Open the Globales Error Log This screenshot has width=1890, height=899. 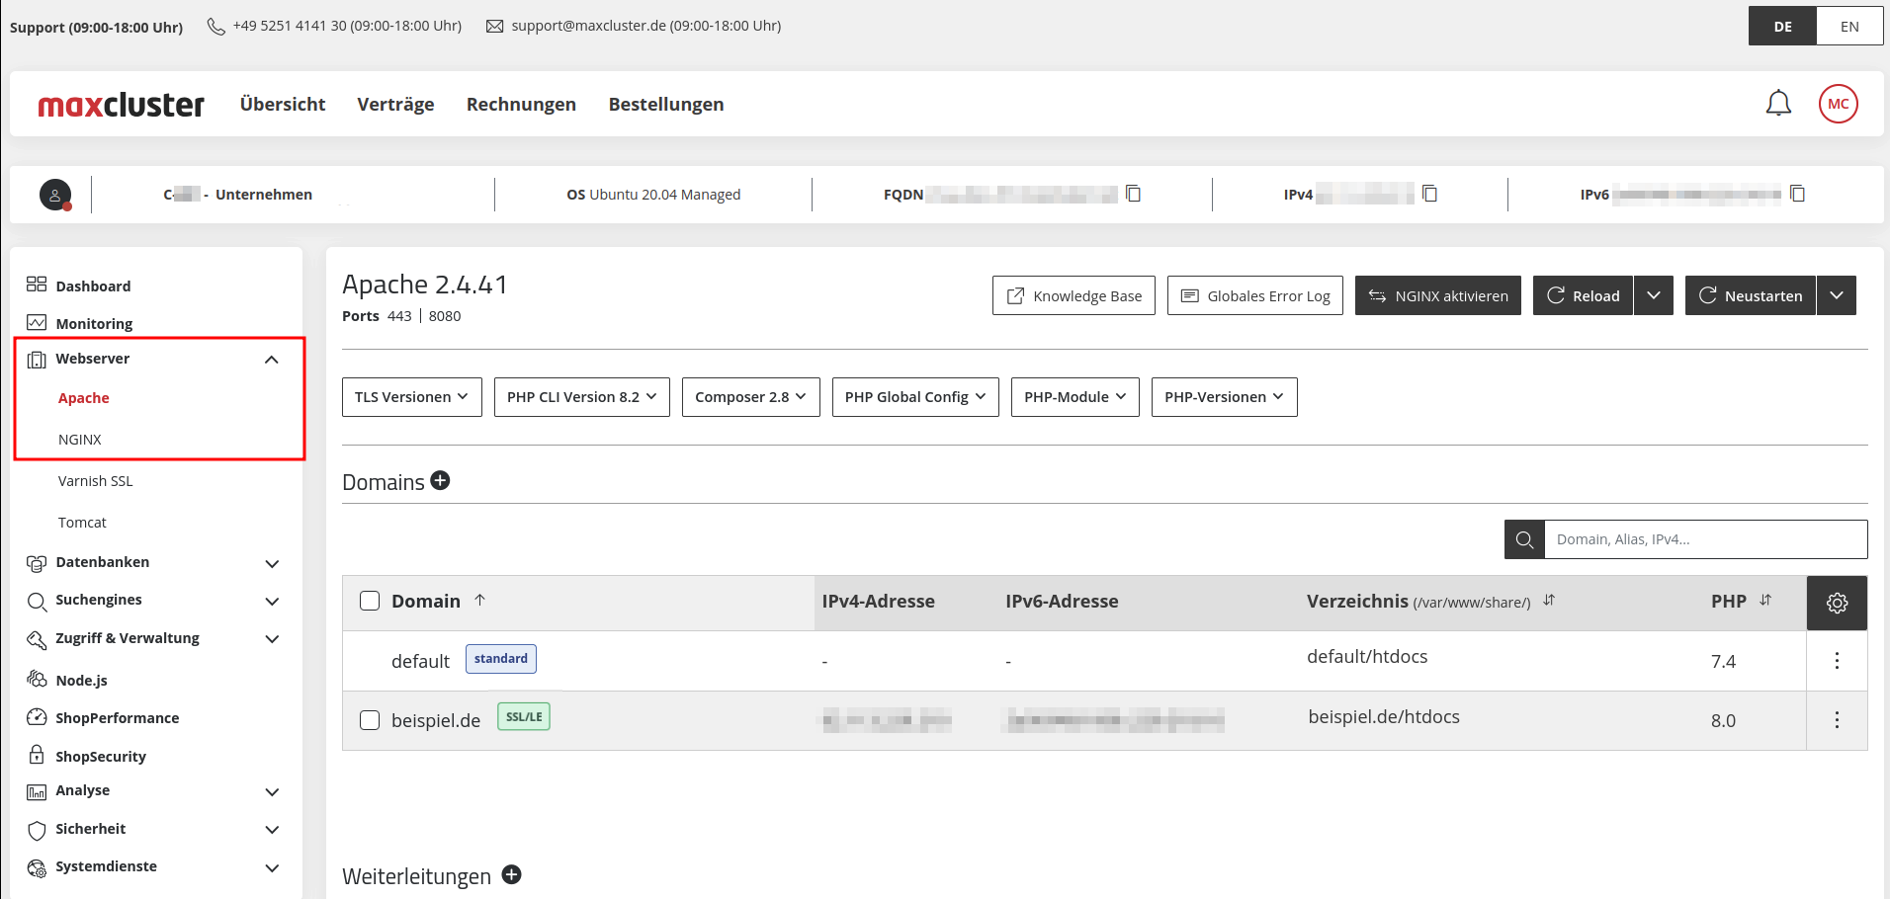[1255, 295]
